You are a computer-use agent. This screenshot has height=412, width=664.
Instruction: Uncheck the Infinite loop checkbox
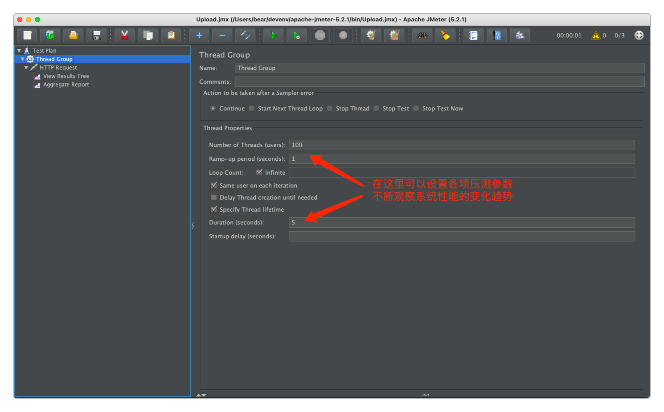tap(259, 172)
